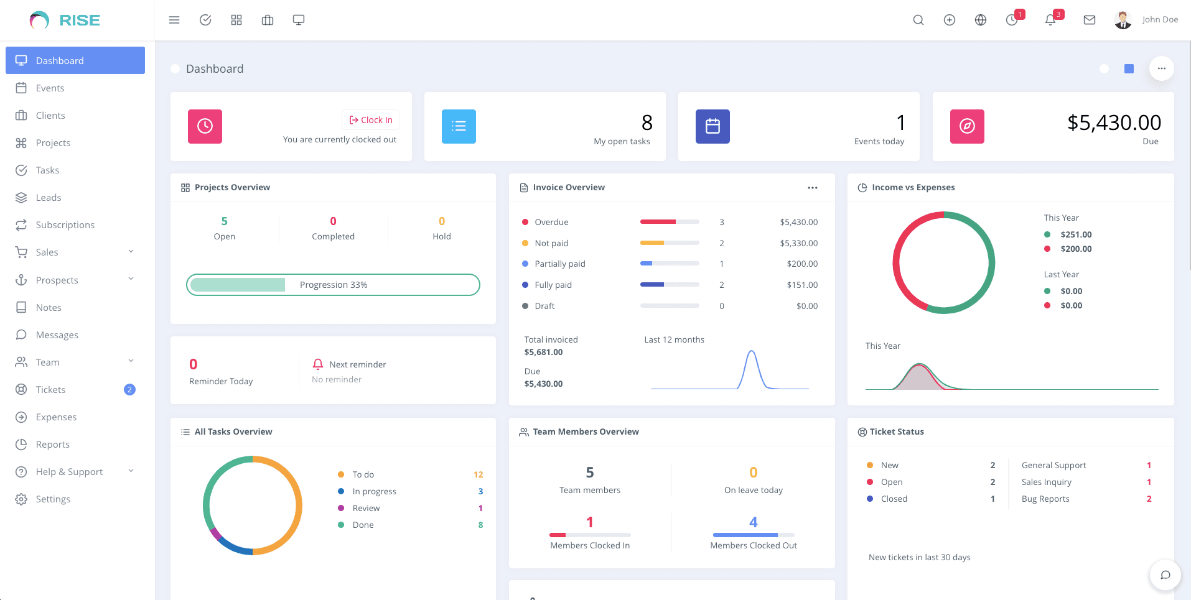Expand the Team menu in the sidebar
The width and height of the screenshot is (1191, 600).
47,362
